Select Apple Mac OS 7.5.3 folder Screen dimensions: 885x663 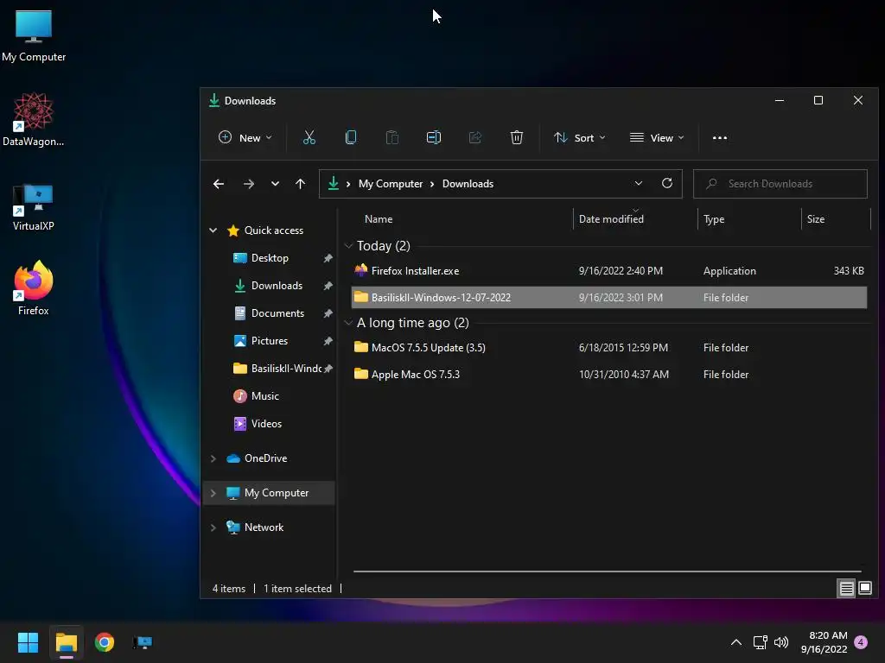coord(609,375)
